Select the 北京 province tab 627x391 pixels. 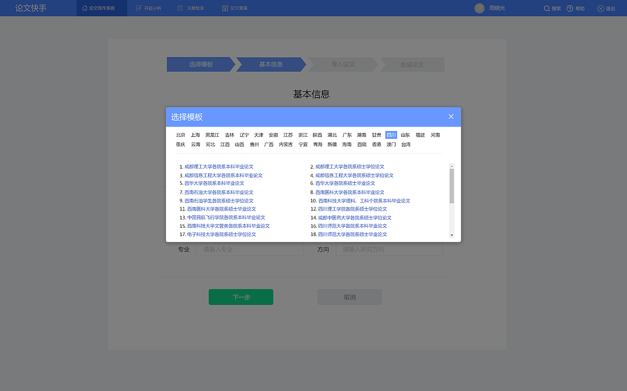(180, 135)
